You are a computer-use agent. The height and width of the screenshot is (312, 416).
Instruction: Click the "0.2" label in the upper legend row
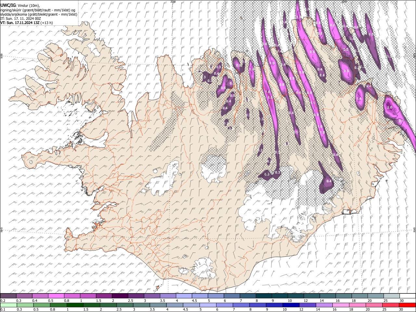pyautogui.click(x=3, y=300)
